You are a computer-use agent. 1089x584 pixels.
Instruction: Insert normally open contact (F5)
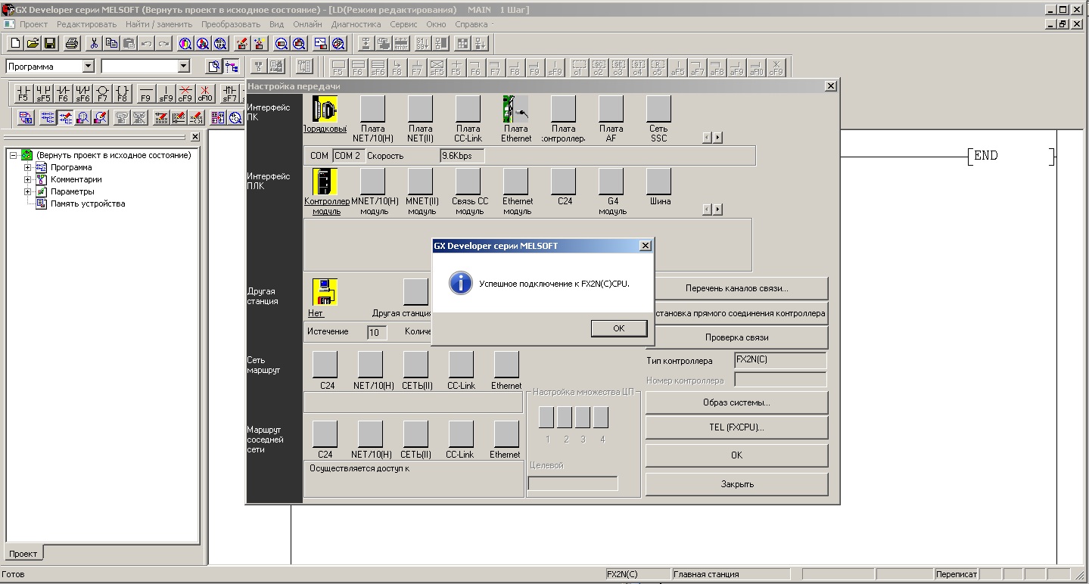(23, 93)
